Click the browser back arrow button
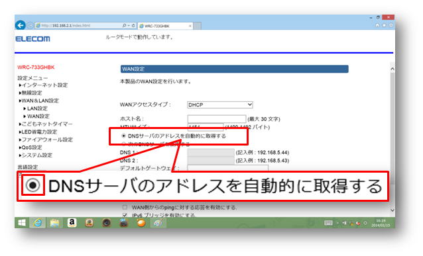423x256 pixels. tap(21, 25)
